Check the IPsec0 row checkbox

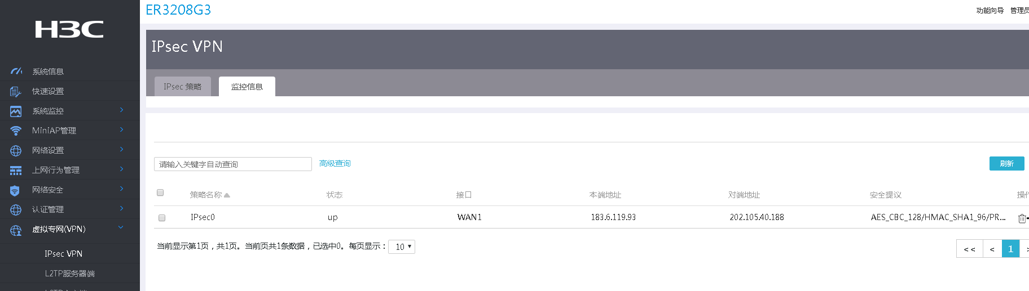[162, 218]
